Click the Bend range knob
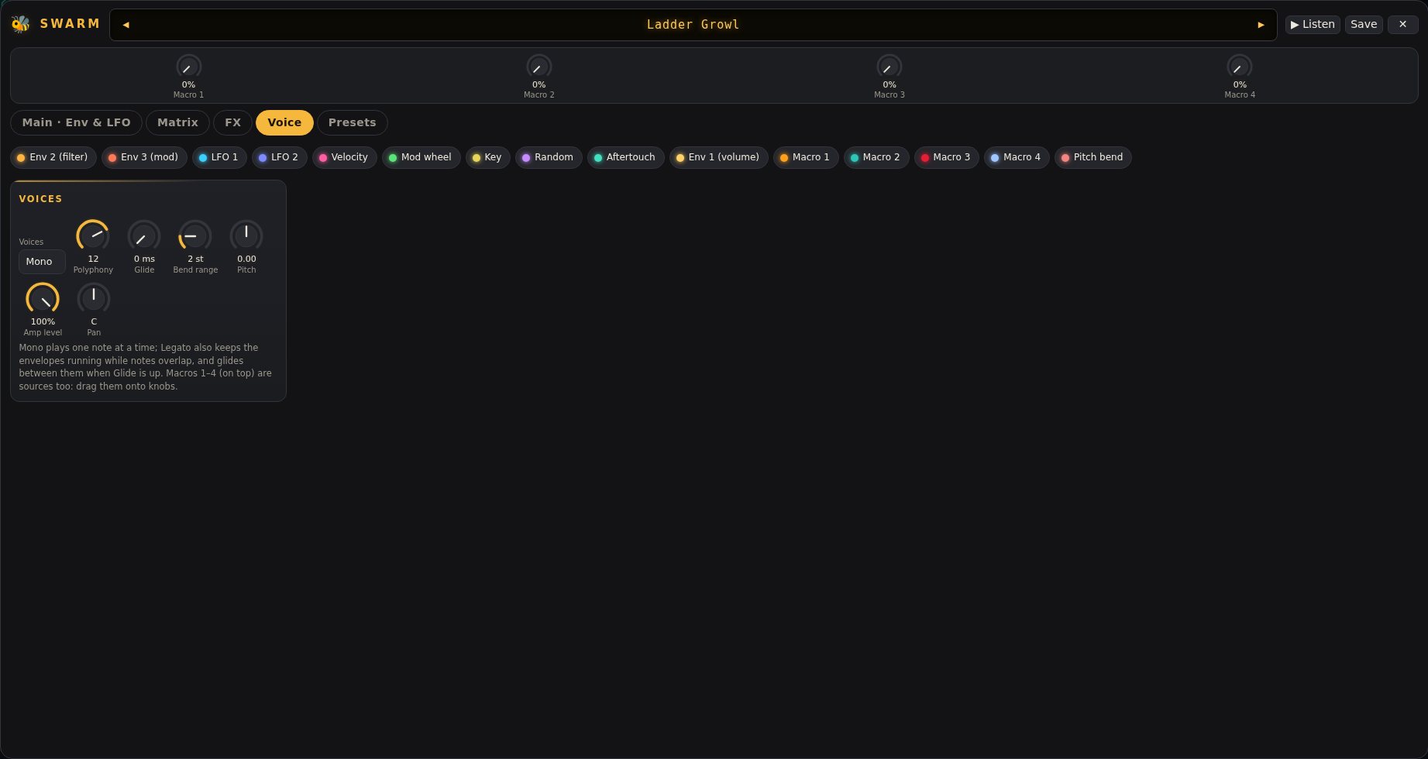The width and height of the screenshot is (1428, 759). 195,235
